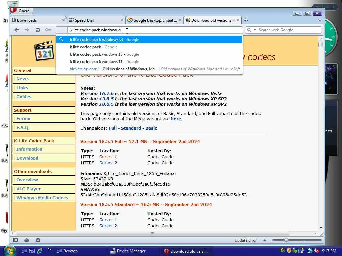Viewport: 342px width, 256px height.
Task: Open version 16.7.6 link
Action: point(106,93)
